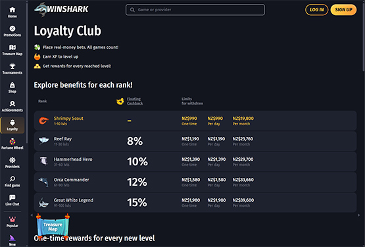The image size is (365, 247).
Task: Focus the Game or provider search field
Action: [195, 10]
